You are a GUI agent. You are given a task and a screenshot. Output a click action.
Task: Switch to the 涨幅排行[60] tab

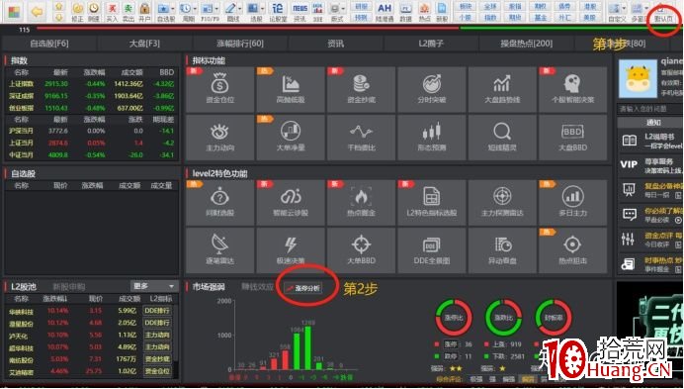click(240, 44)
